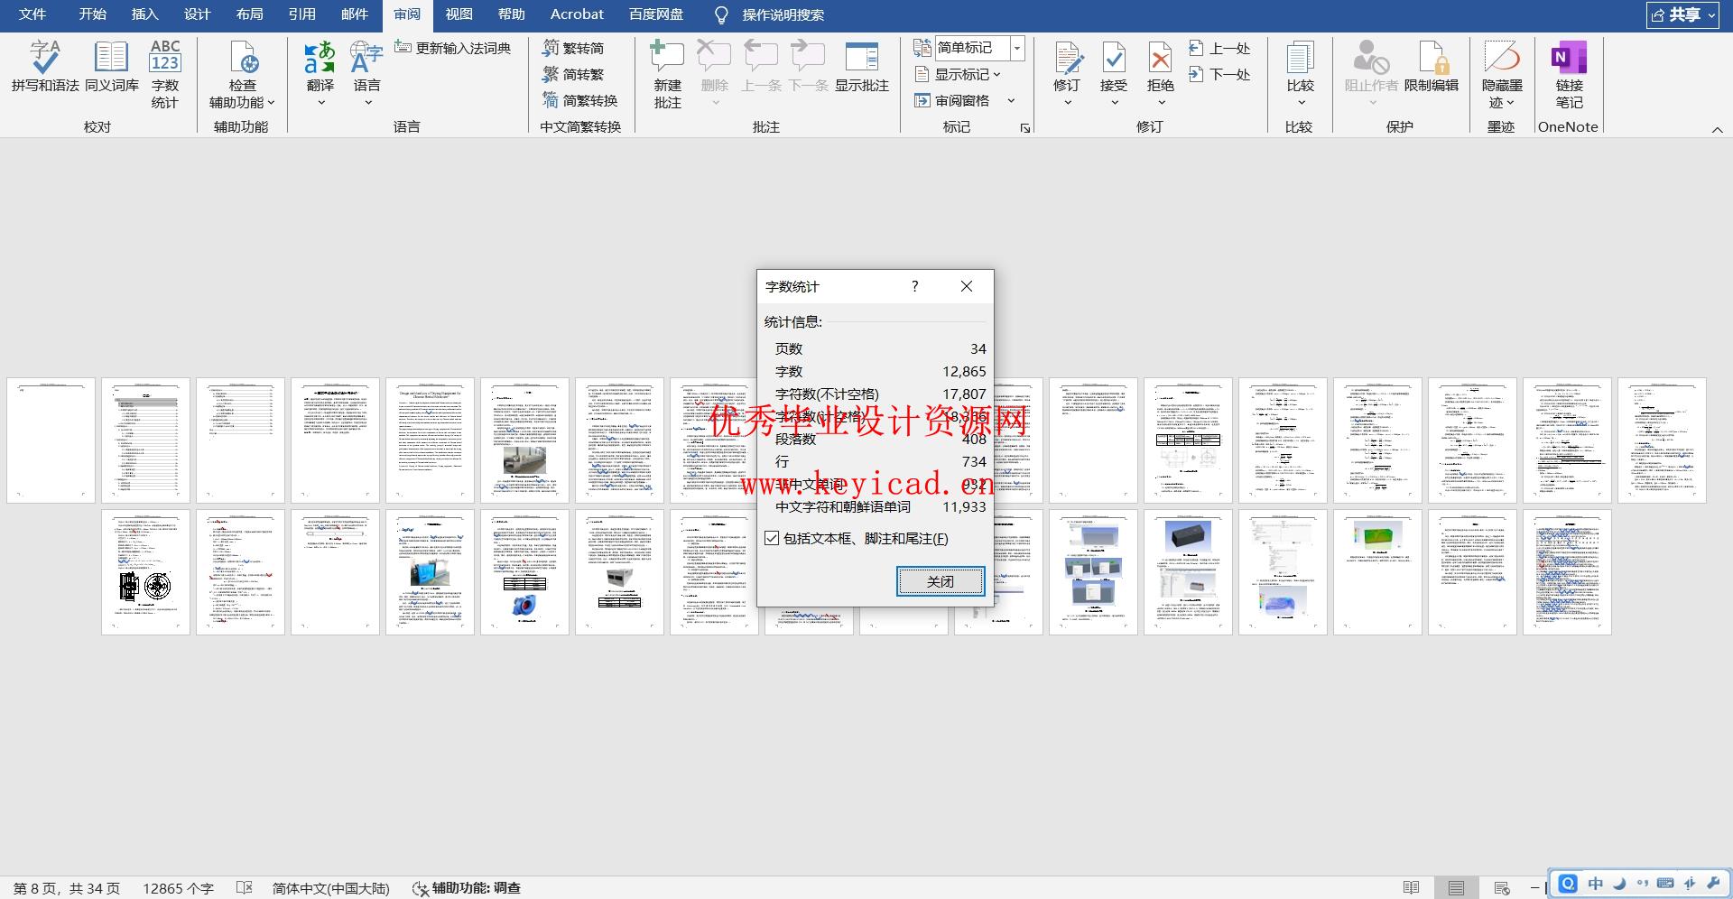Convert text with 繁转简
This screenshot has width=1733, height=899.
574,48
